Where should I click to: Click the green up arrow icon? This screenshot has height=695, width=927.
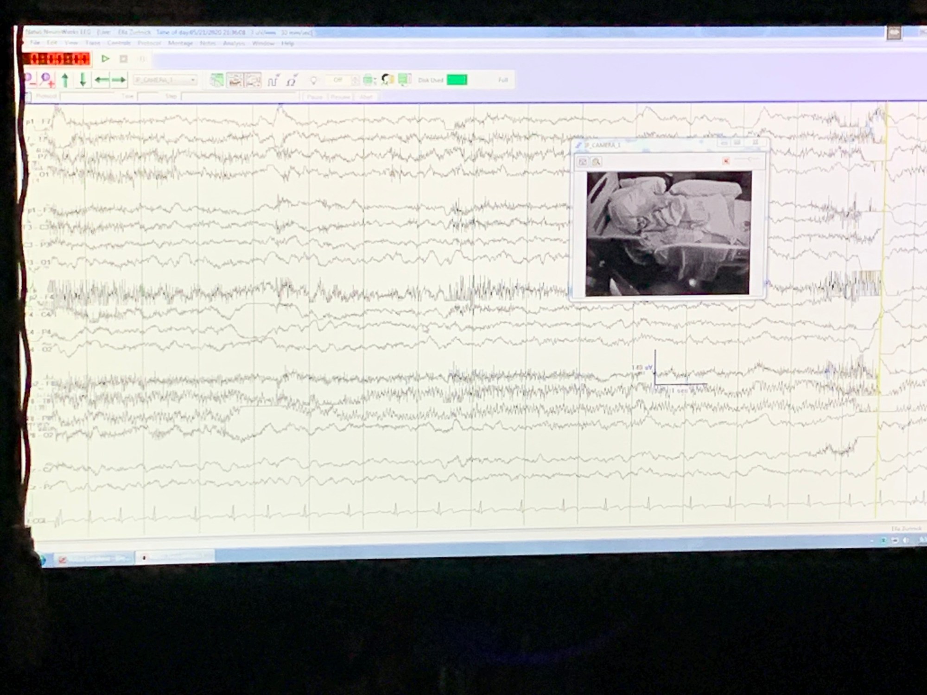pos(65,80)
